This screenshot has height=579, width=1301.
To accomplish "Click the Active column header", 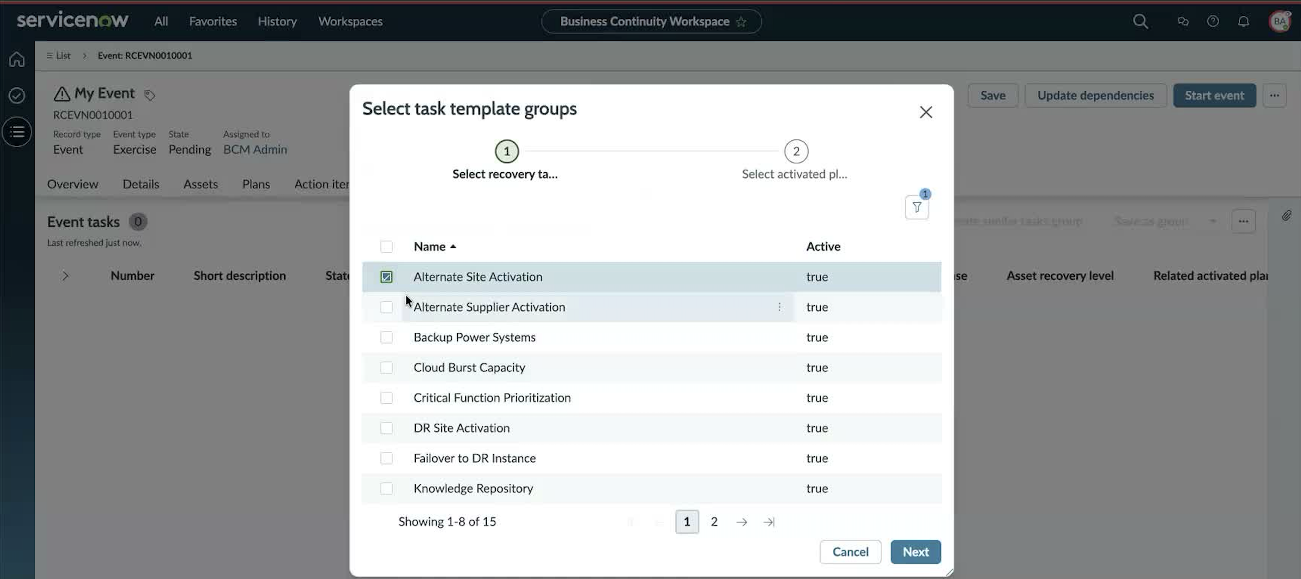I will coord(823,246).
